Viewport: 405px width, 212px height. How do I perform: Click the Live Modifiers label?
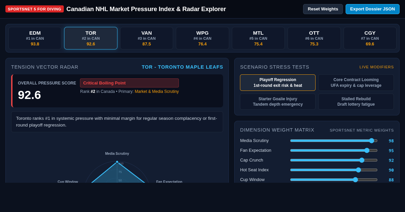click(377, 67)
